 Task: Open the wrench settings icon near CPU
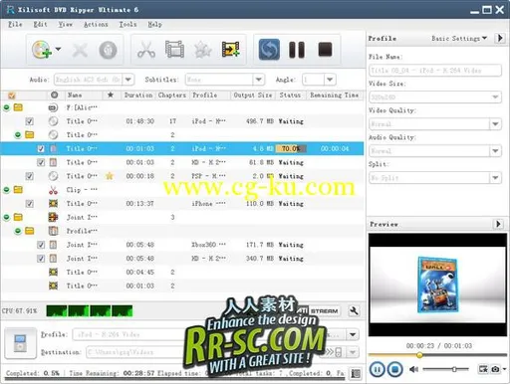pos(354,311)
